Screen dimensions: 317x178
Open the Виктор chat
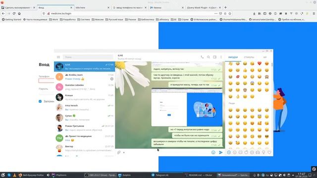85,148
